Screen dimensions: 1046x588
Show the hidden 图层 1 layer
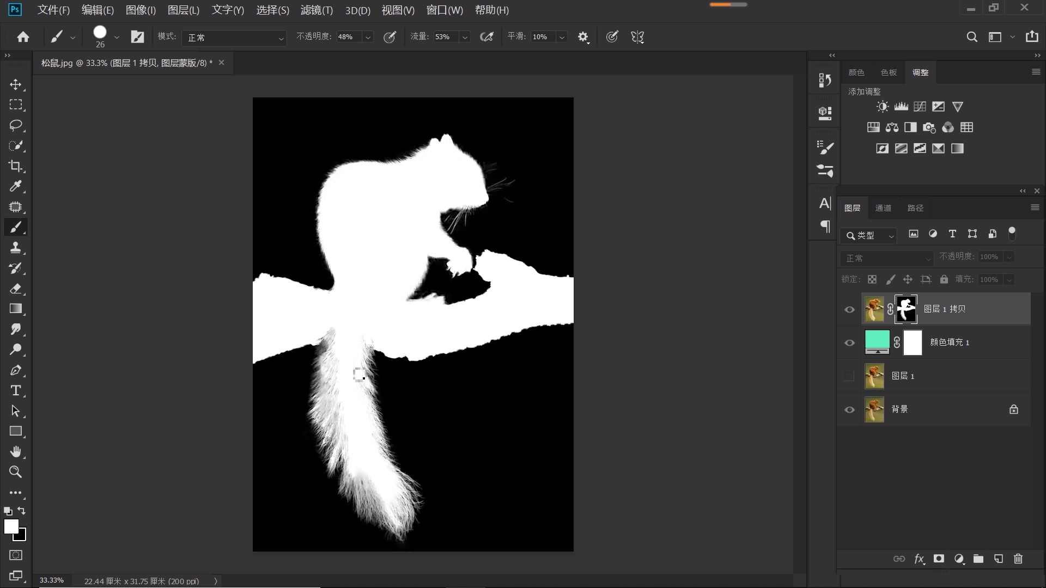click(849, 376)
